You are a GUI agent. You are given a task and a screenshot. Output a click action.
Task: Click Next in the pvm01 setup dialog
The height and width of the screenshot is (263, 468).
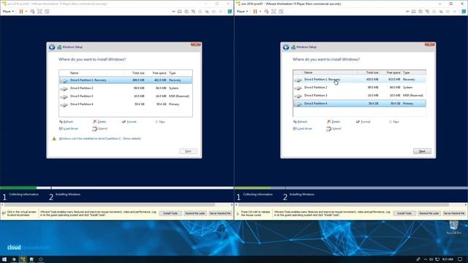pyautogui.click(x=422, y=151)
